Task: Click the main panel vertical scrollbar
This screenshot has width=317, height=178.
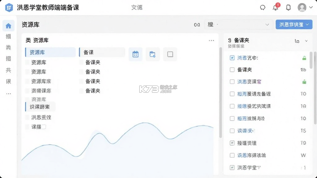Action: (x=220, y=93)
